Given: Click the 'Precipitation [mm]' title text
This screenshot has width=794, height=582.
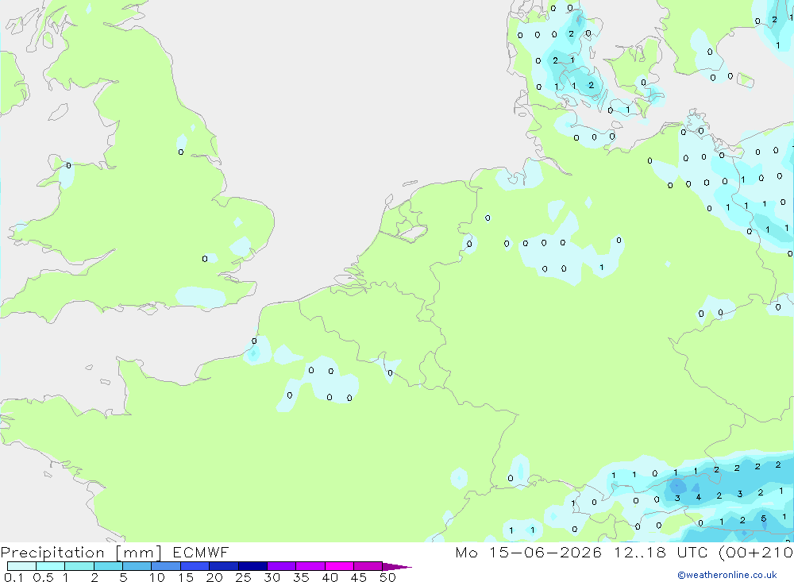Looking at the screenshot, I should tap(81, 553).
